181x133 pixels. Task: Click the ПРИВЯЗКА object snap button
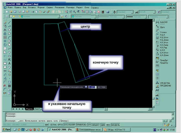(80, 125)
